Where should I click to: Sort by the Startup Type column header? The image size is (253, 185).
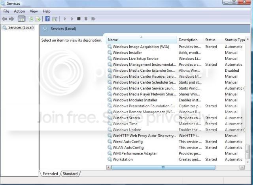pyautogui.click(x=234, y=40)
